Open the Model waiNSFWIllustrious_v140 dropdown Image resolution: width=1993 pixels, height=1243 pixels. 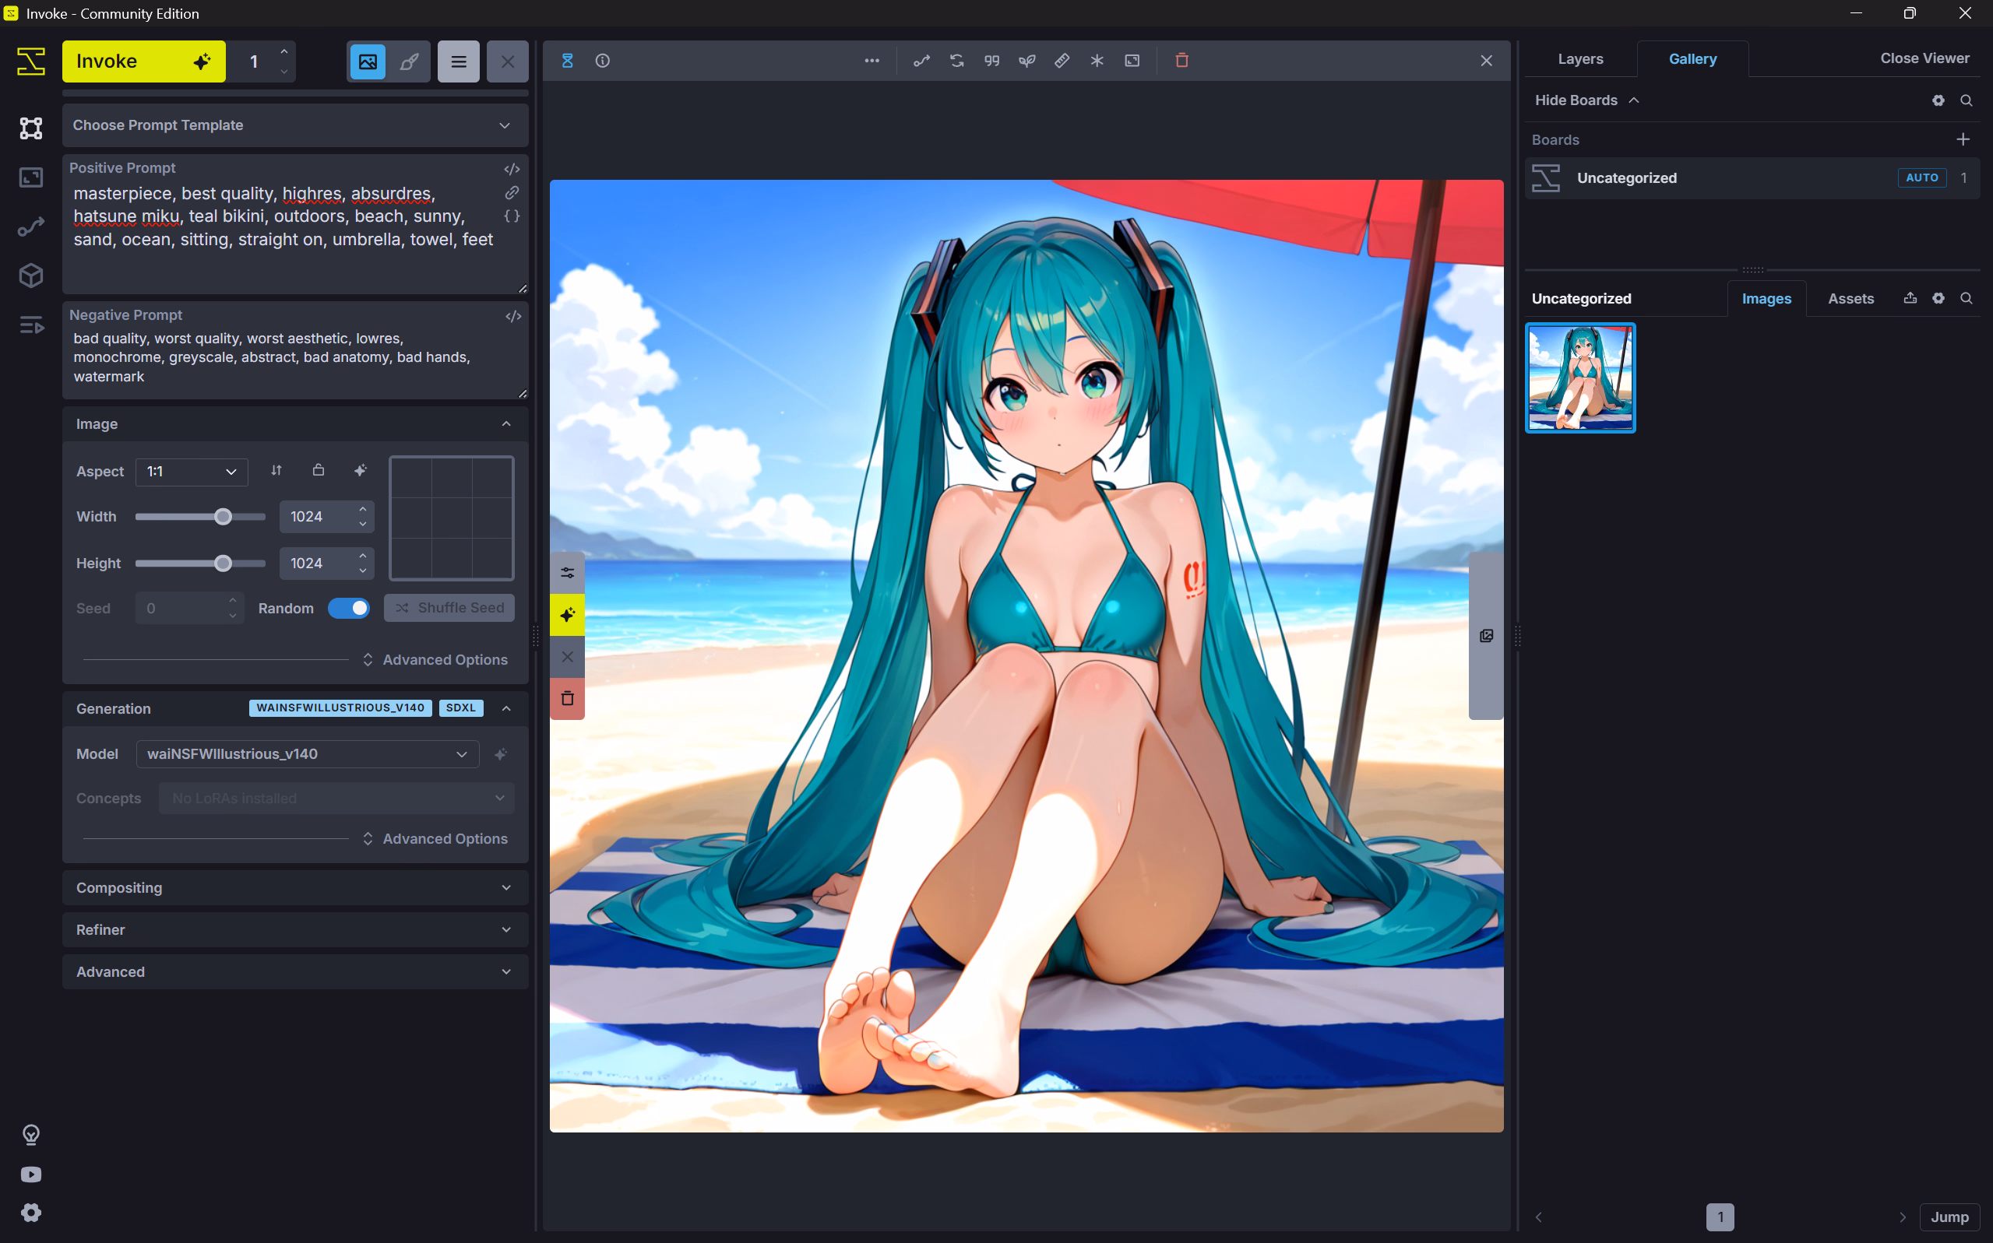(308, 754)
